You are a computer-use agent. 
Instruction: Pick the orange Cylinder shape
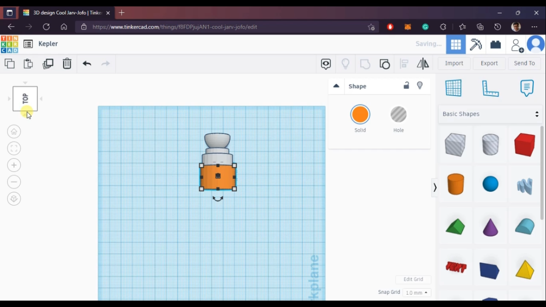(x=455, y=184)
